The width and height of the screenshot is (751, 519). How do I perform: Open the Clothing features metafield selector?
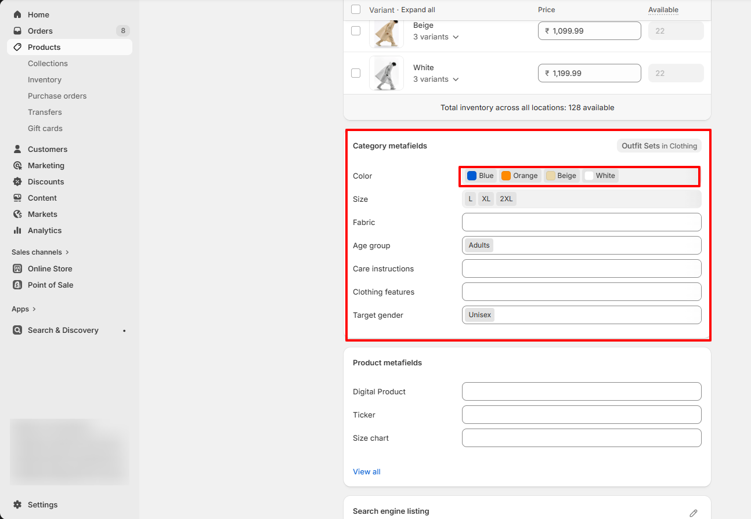pos(582,292)
